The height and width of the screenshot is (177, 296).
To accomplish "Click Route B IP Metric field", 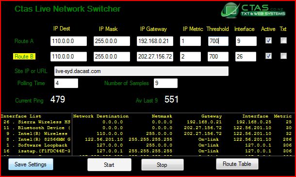I will pos(190,57).
